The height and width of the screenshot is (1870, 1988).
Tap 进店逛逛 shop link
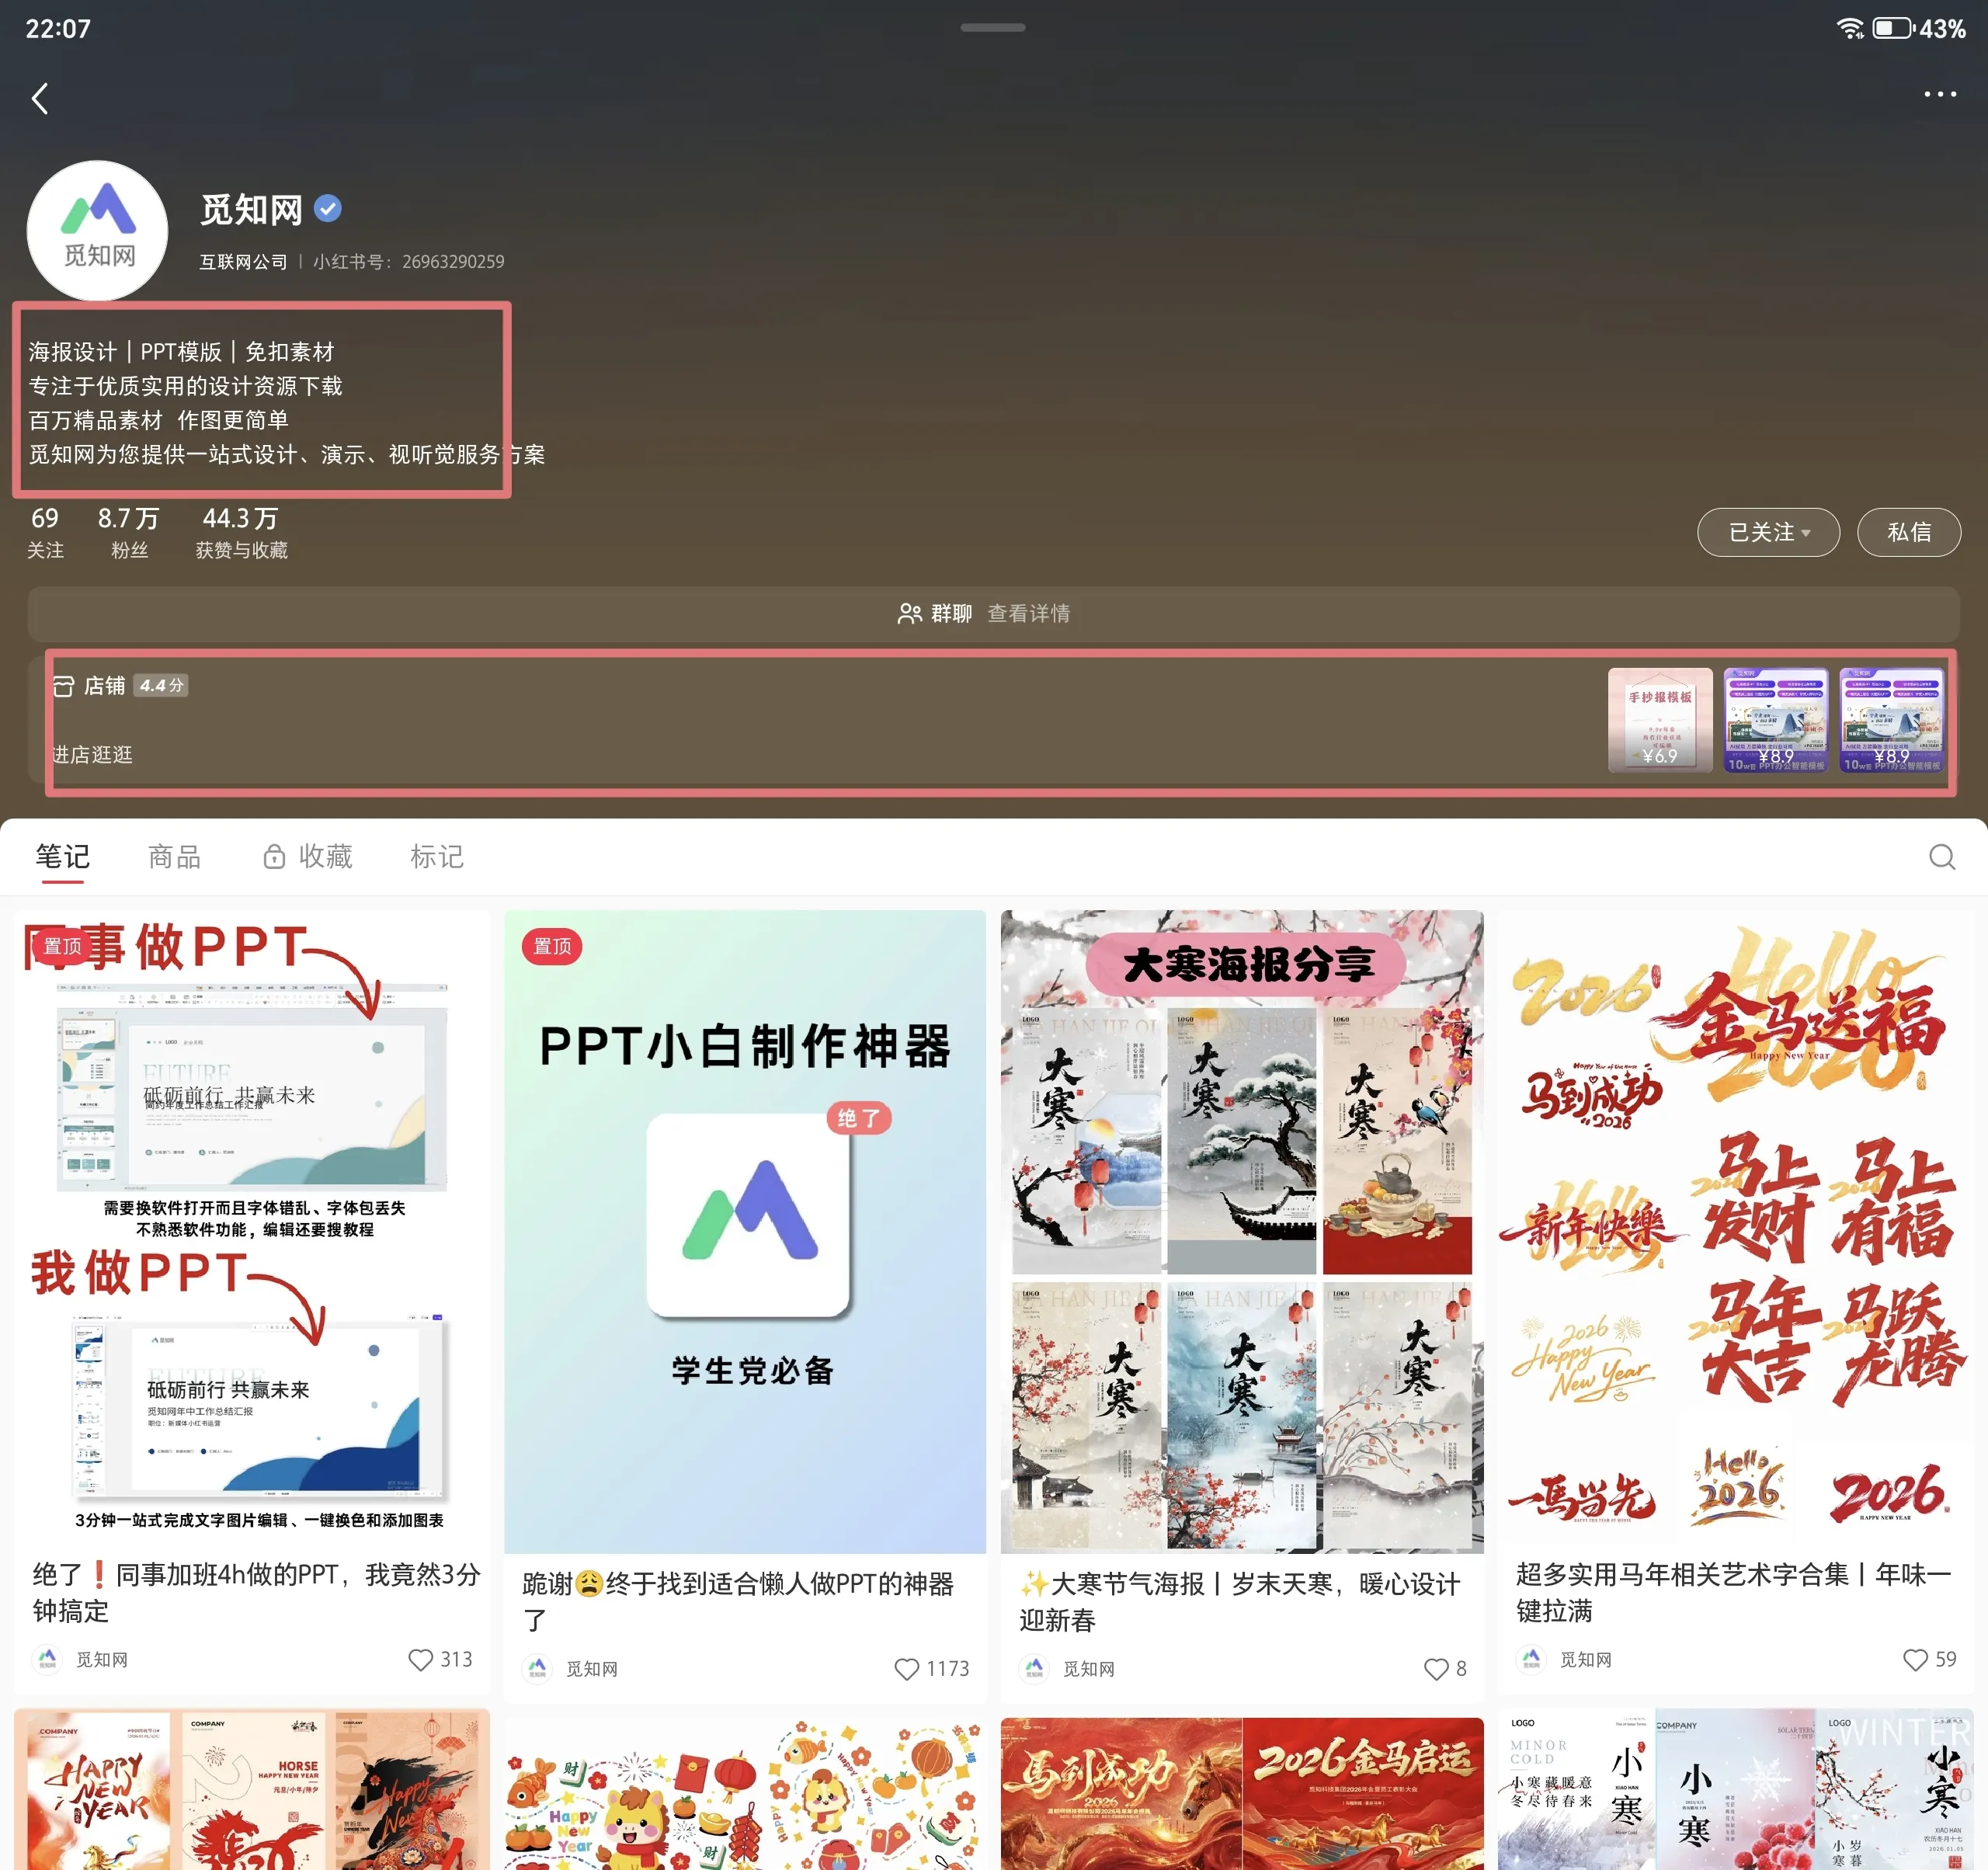(x=92, y=754)
